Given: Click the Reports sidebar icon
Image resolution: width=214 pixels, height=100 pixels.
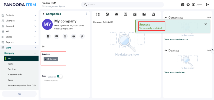Looking at the screenshot, I should pyautogui.click(x=3, y=42).
